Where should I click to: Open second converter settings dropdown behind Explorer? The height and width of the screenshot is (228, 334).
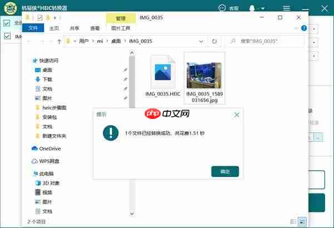[314, 42]
